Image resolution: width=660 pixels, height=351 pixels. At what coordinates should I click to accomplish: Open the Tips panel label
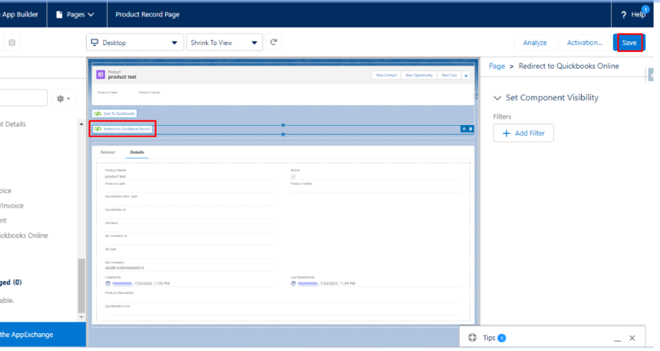489,337
